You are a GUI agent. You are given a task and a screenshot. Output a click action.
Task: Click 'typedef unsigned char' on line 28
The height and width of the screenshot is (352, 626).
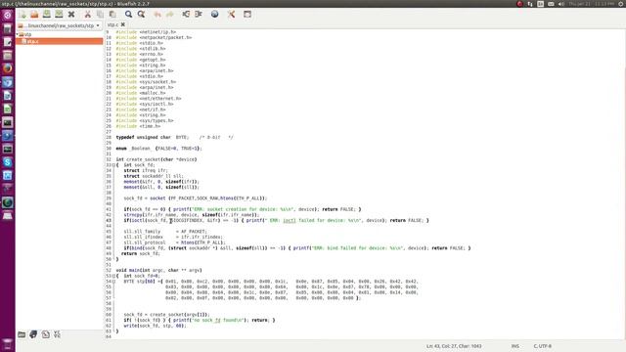click(x=143, y=137)
